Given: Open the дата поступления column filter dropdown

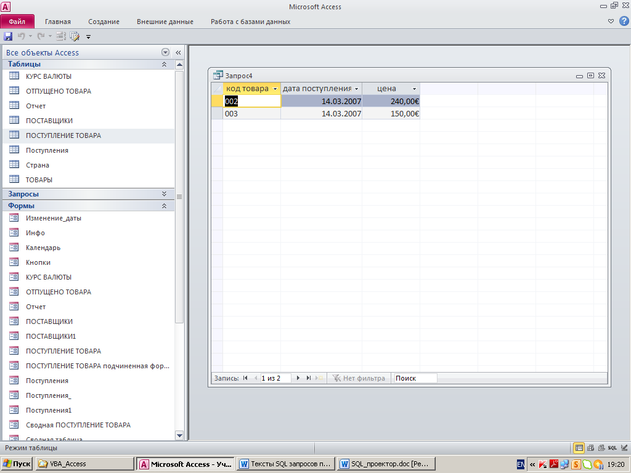Looking at the screenshot, I should pos(357,89).
